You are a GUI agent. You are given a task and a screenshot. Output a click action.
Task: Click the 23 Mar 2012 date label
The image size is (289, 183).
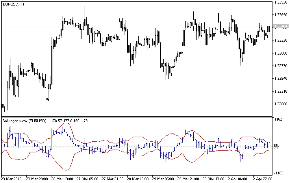[12, 179]
